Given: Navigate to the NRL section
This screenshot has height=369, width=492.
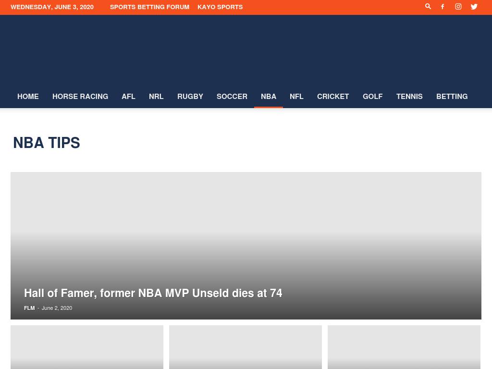Looking at the screenshot, I should 156,96.
